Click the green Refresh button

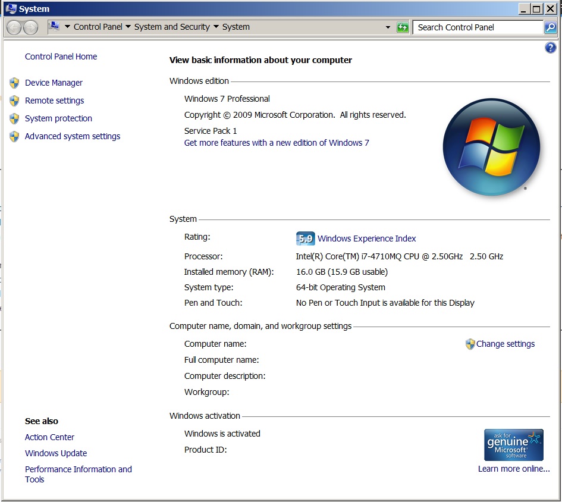[x=403, y=27]
